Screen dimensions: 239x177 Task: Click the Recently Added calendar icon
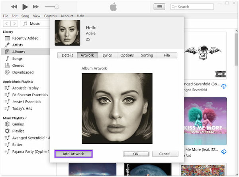(7, 38)
